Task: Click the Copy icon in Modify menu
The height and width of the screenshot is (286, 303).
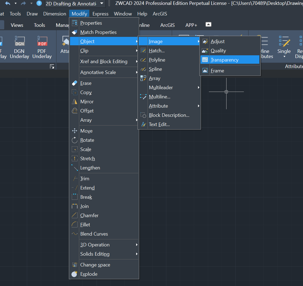Action: [x=75, y=92]
